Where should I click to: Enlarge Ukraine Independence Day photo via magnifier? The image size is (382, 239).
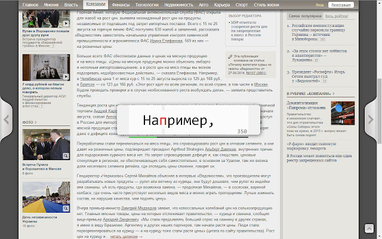(66, 209)
